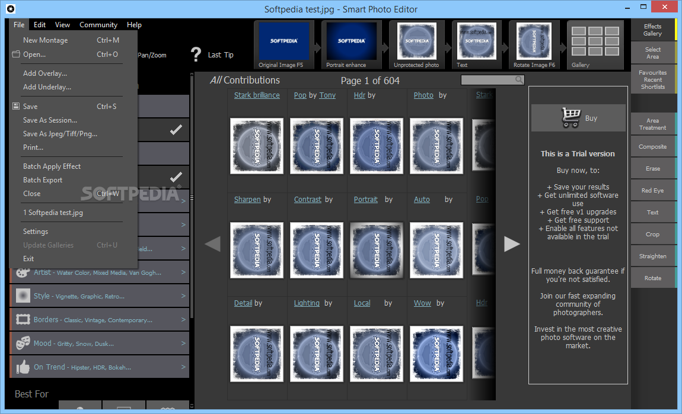Choose Save As Jpeg/Tiff/Png... entry

(x=73, y=134)
